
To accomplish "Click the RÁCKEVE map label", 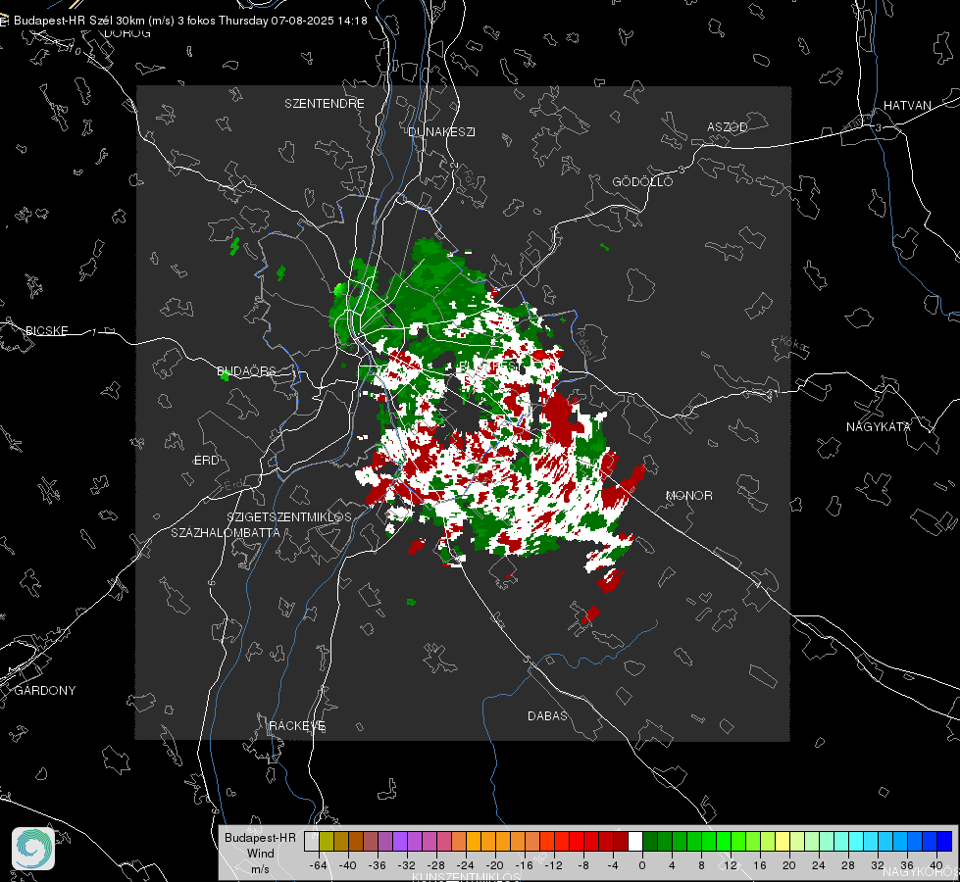I will 297,726.
